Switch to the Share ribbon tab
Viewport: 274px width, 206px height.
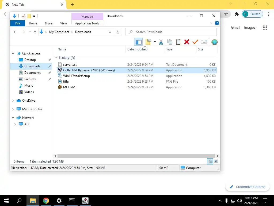point(48,23)
